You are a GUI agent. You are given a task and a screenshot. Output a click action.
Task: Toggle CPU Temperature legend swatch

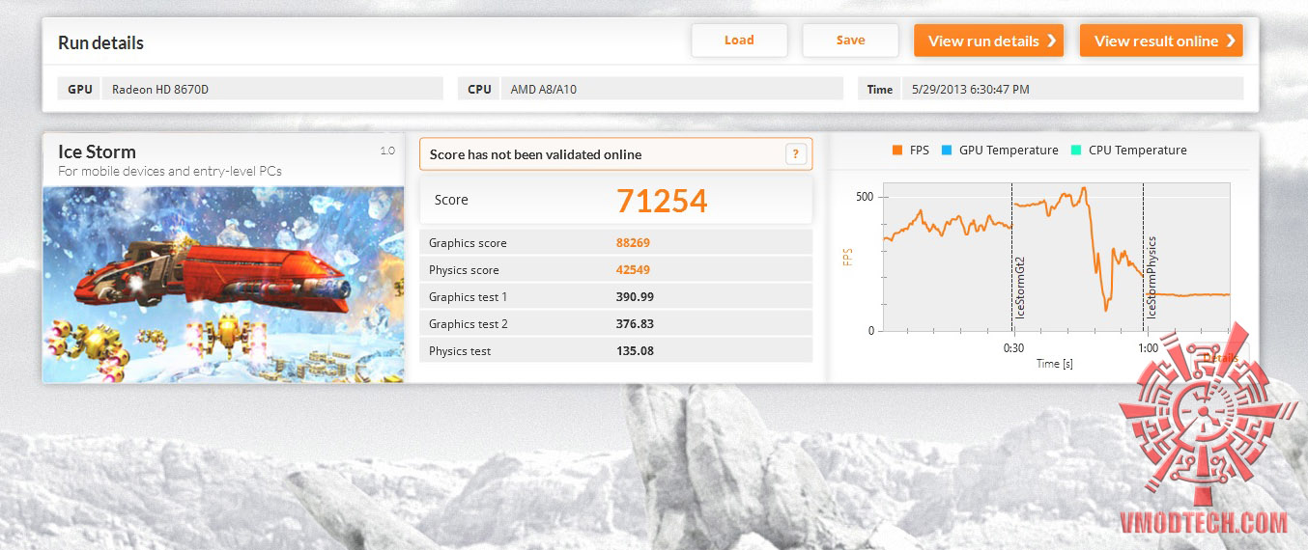(1076, 151)
